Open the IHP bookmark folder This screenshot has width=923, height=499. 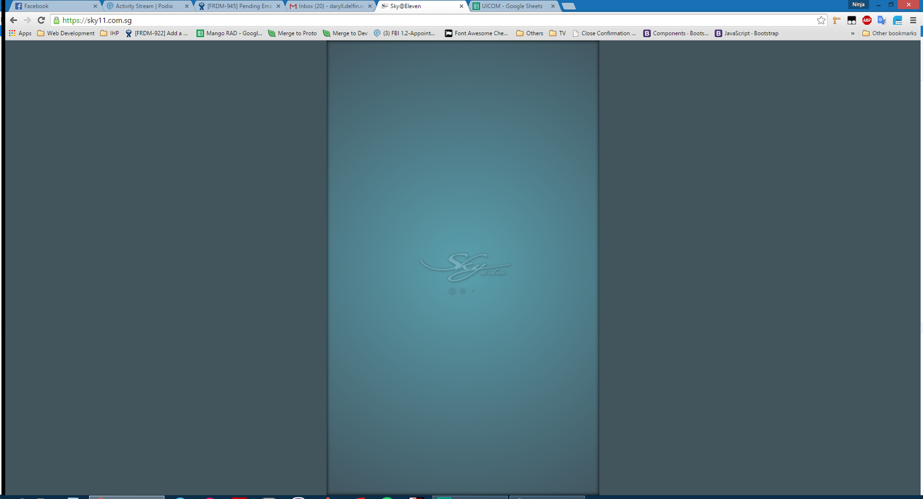coord(110,33)
